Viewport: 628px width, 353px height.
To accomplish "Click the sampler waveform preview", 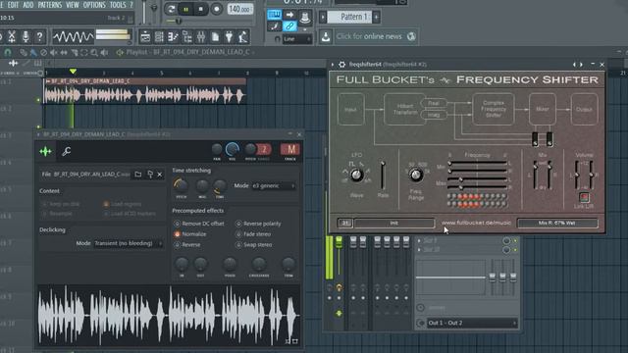I will [x=169, y=316].
